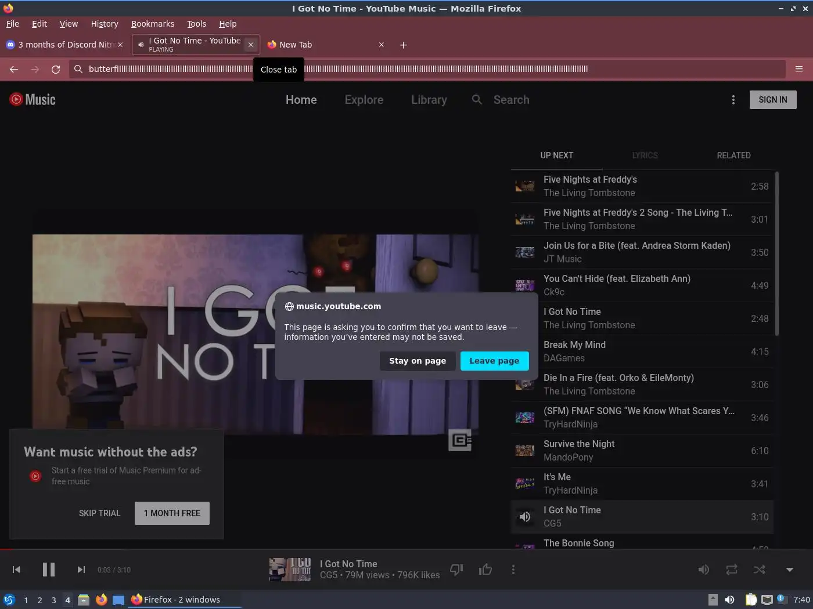Open the File menu

coord(13,24)
